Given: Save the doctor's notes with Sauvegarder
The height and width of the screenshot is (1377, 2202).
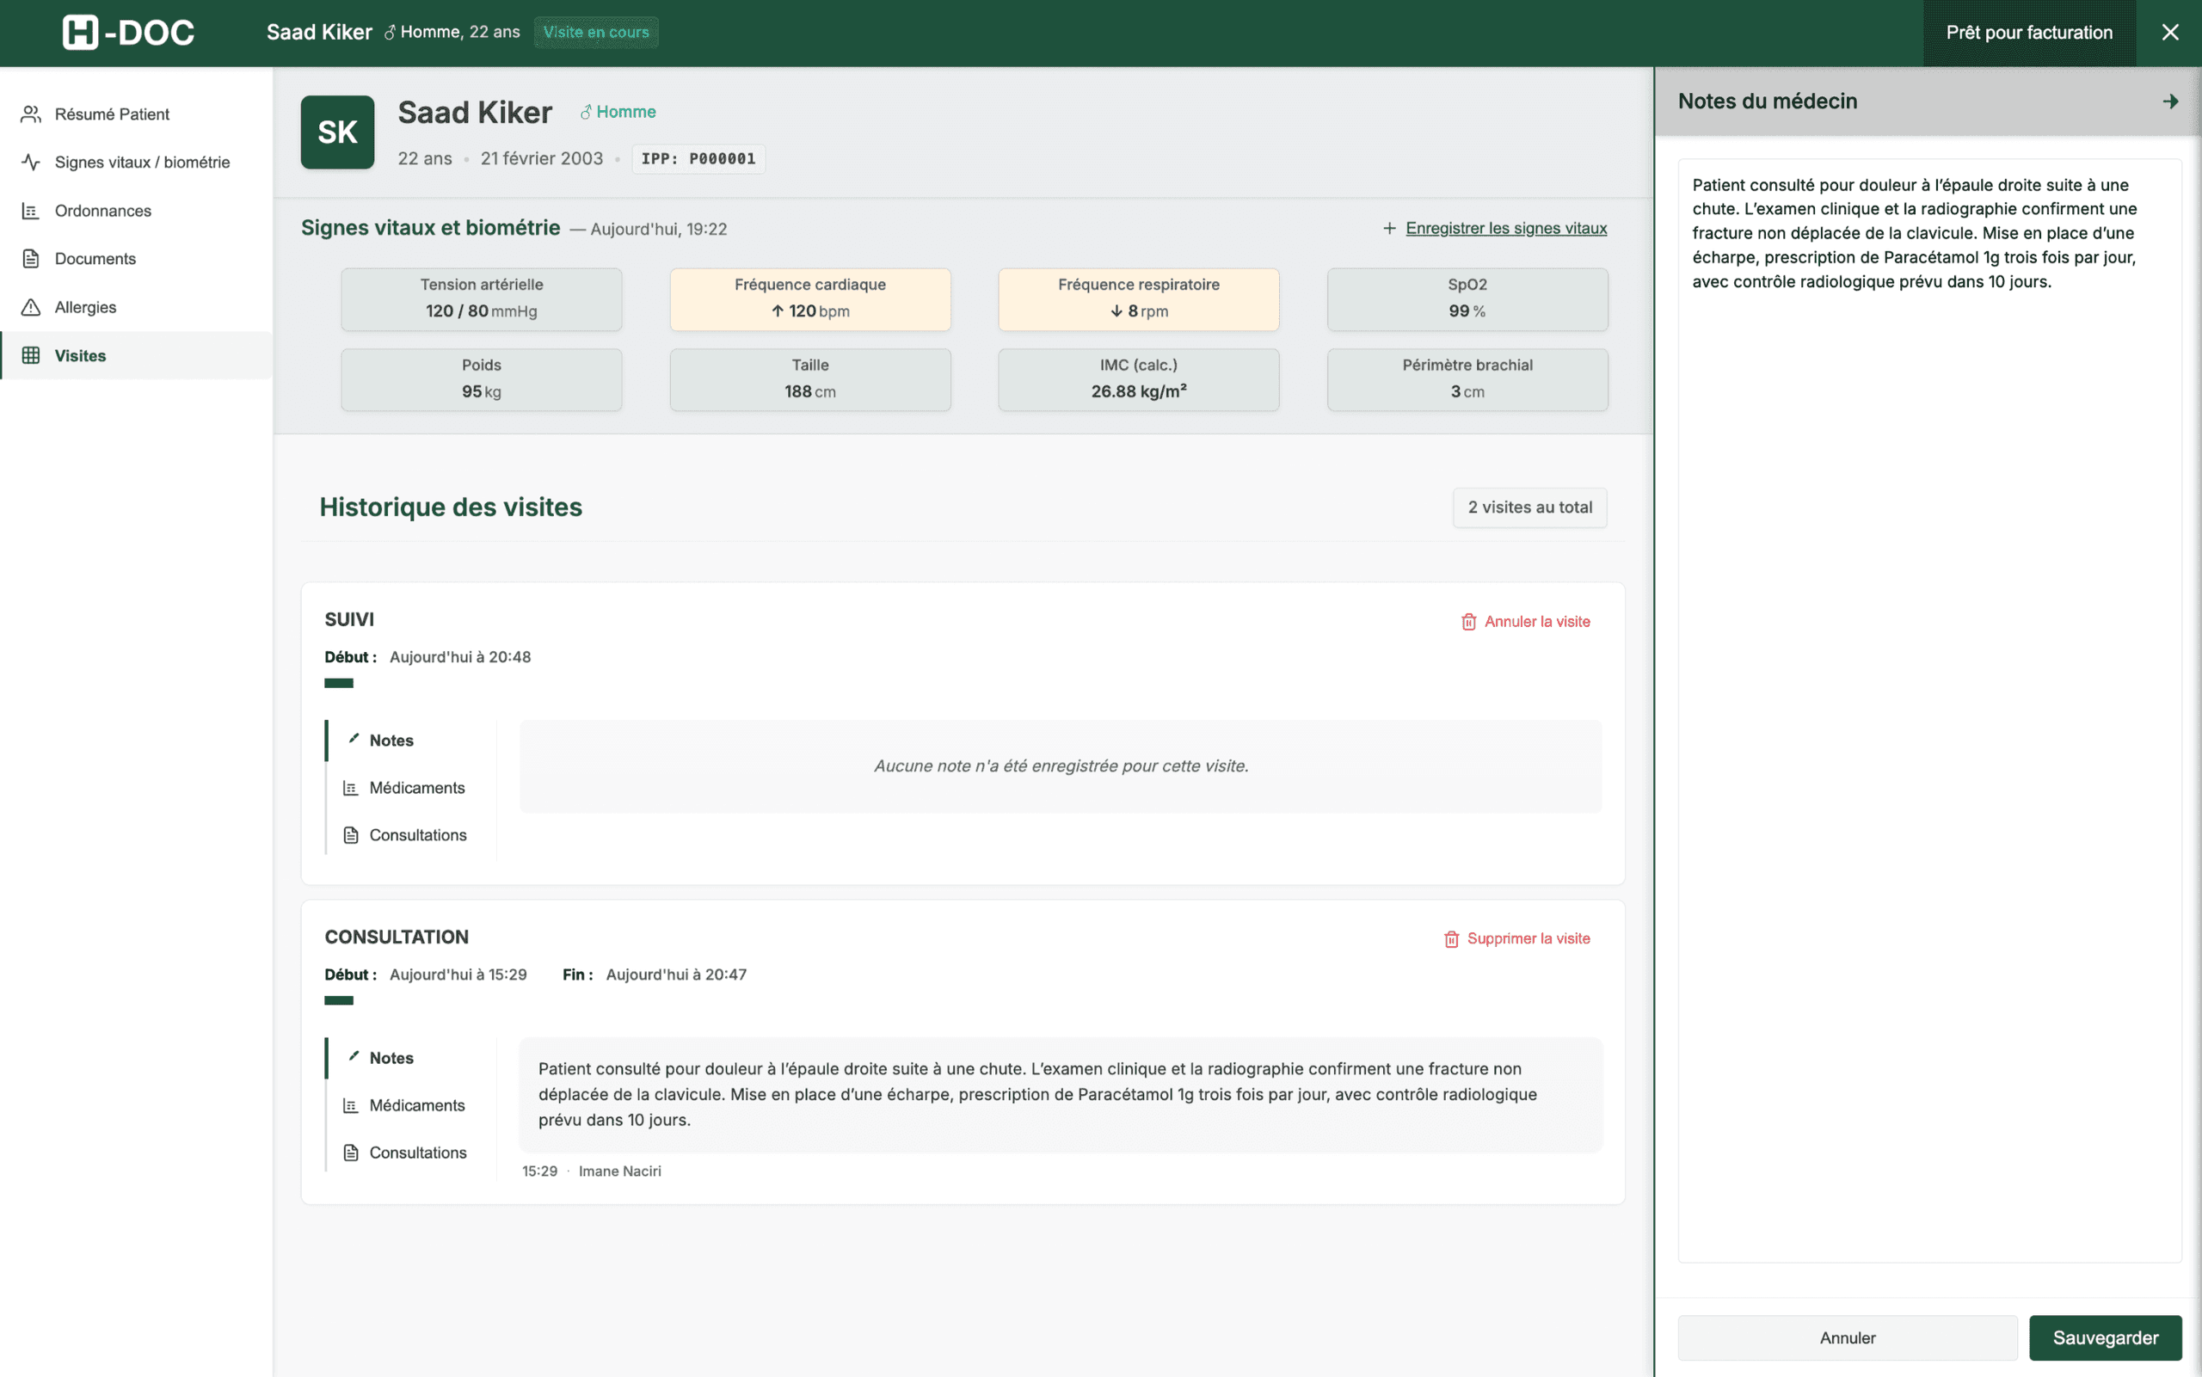Looking at the screenshot, I should tap(2105, 1337).
